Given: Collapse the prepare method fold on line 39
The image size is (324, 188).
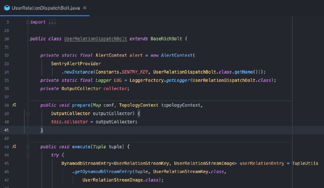Looking at the screenshot, I should pos(28,114).
